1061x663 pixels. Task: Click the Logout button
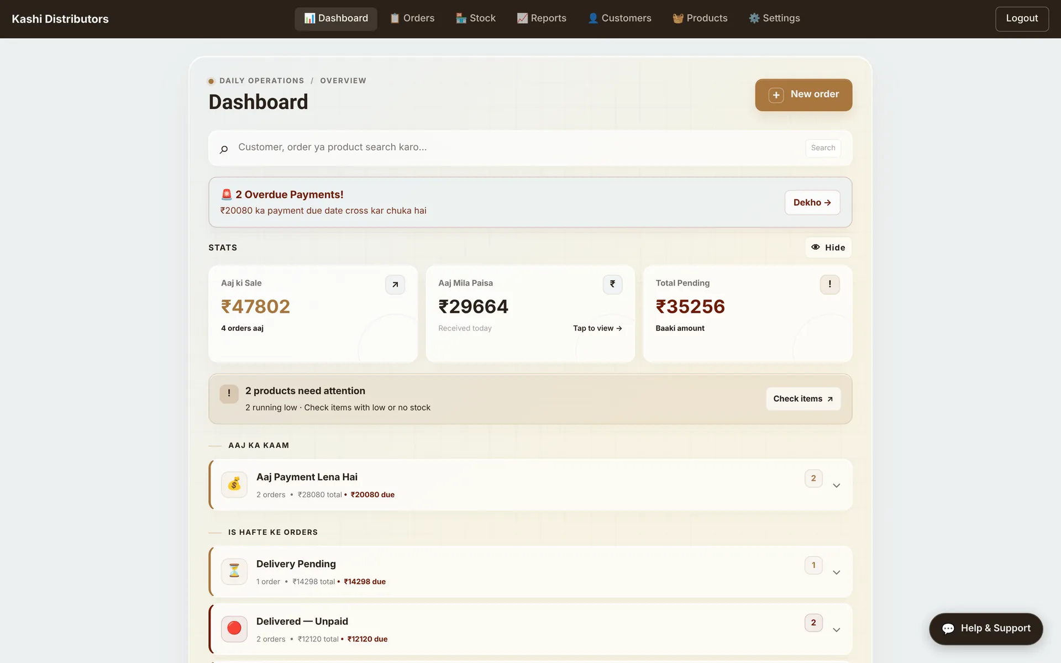pyautogui.click(x=1022, y=19)
